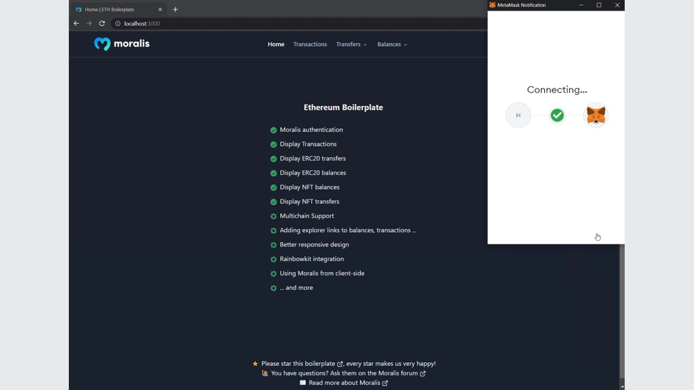
Task: Click checkmark icon beside Display Transactions
Action: [273, 144]
